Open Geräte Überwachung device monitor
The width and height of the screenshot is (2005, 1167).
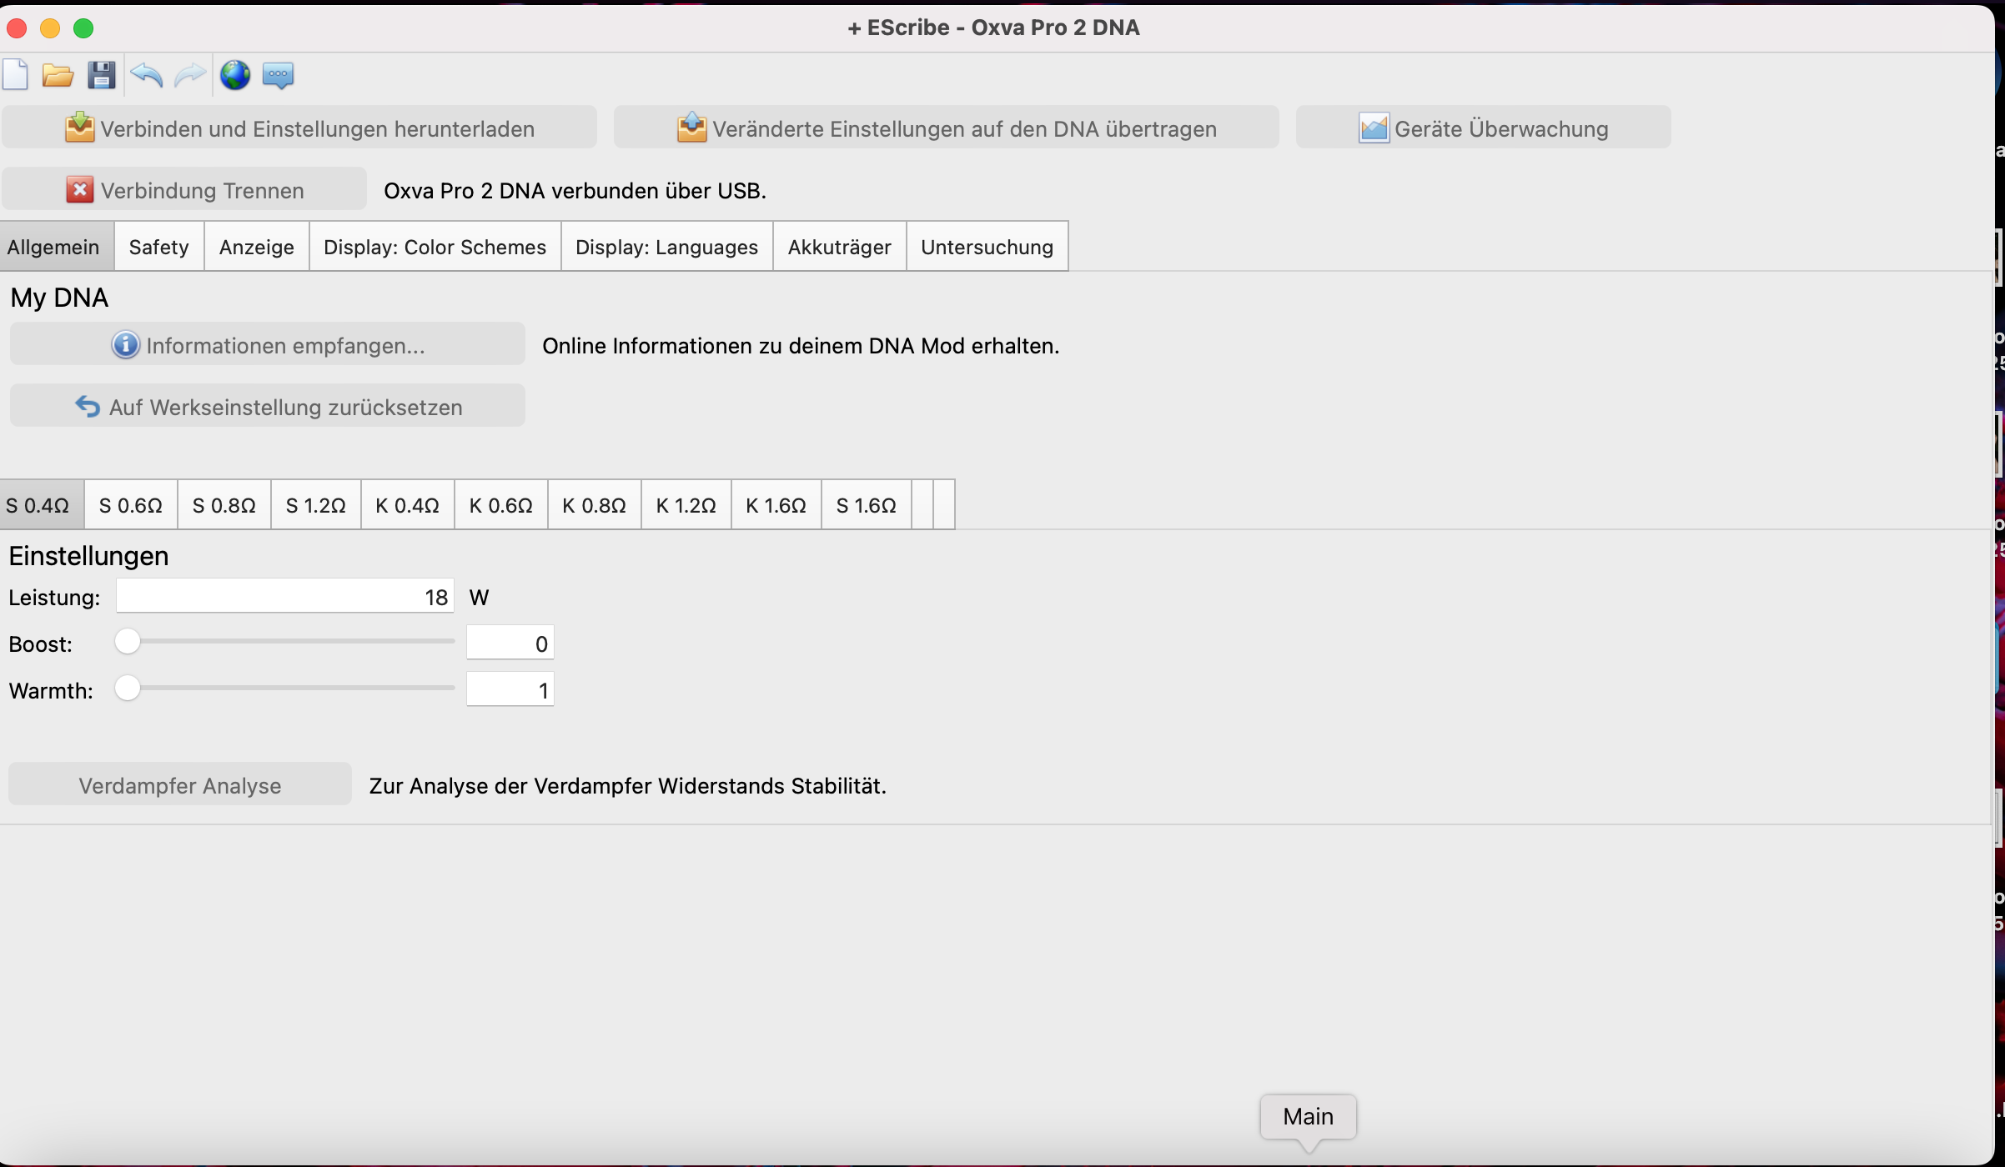[1483, 128]
